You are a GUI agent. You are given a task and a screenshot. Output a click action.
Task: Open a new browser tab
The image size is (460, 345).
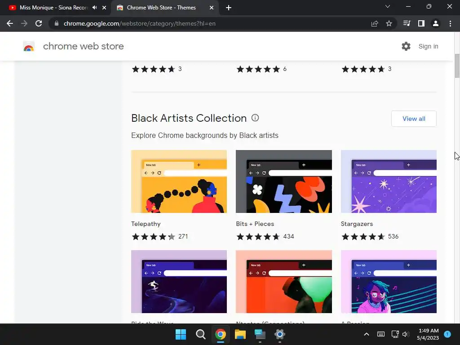tap(229, 8)
